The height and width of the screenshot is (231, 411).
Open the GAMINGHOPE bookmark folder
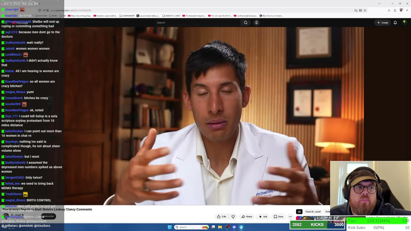click(127, 16)
